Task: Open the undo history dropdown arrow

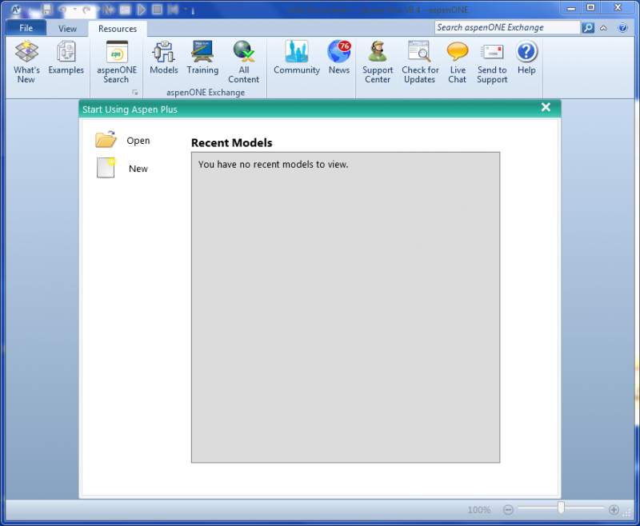Action: coord(74,9)
